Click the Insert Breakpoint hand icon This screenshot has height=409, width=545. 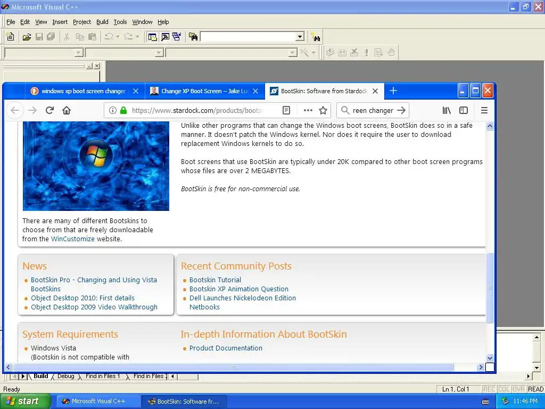tap(391, 53)
